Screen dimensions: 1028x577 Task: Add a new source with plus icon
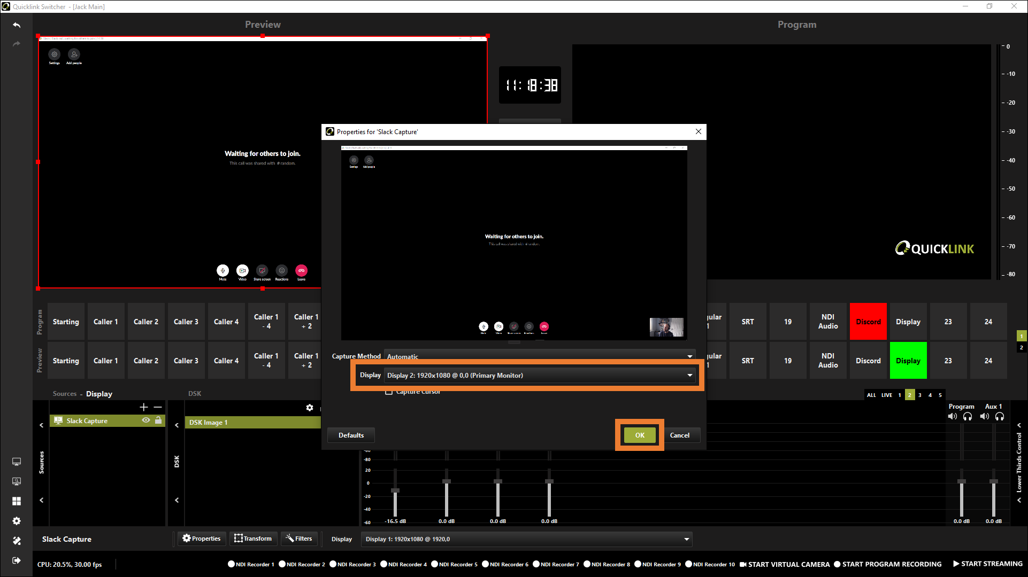[x=144, y=407]
